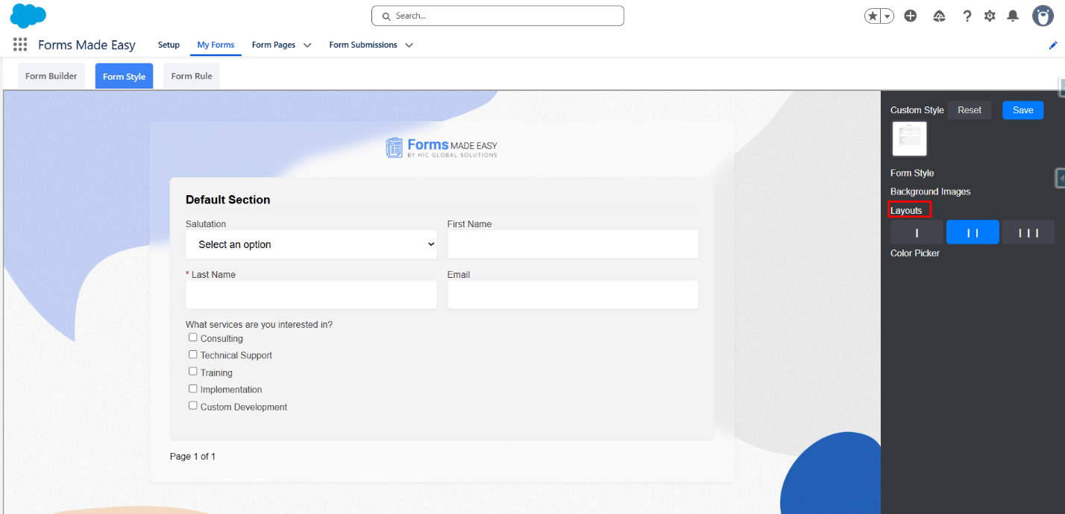Click the 'Page 1 of 1' text

click(x=192, y=456)
